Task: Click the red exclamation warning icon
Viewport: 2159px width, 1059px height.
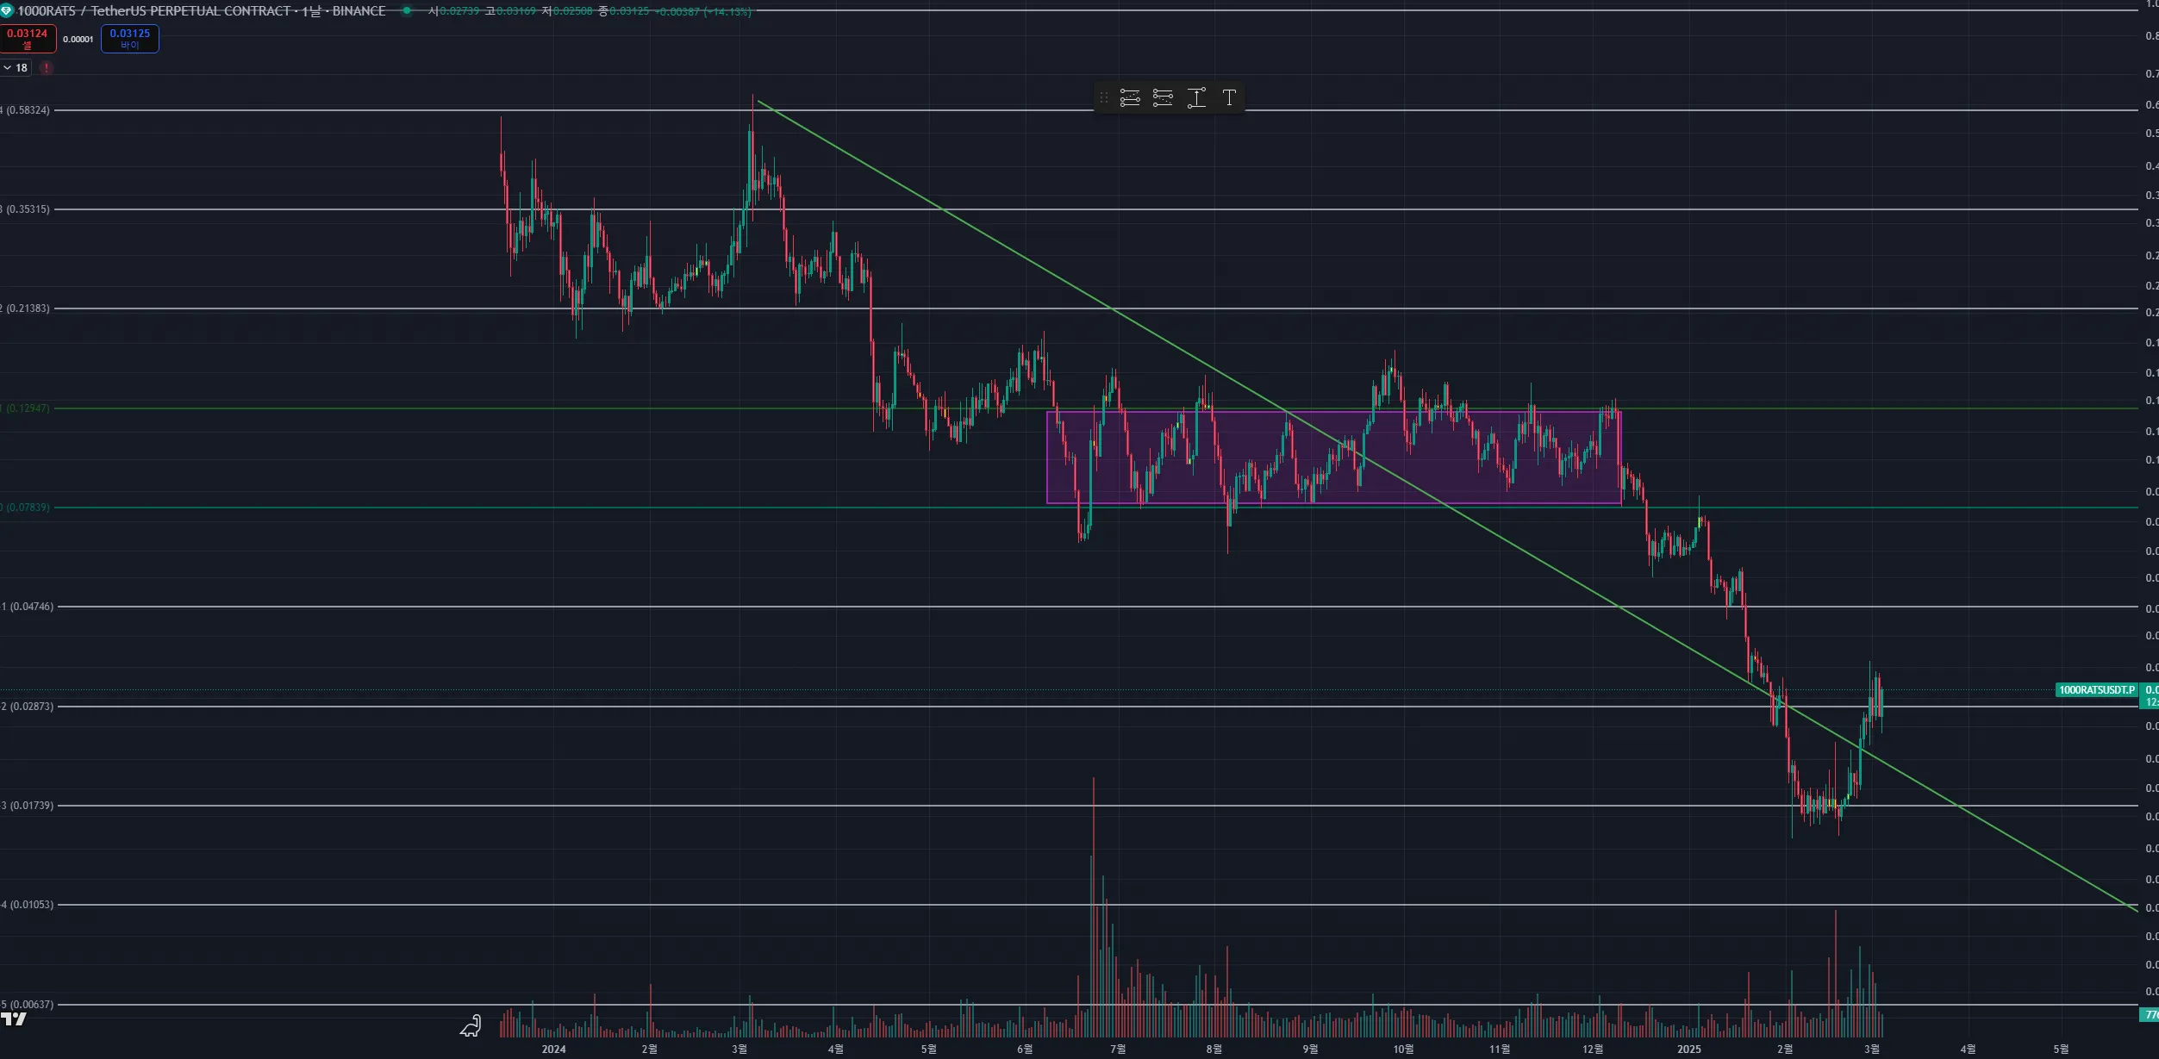Action: (x=47, y=67)
